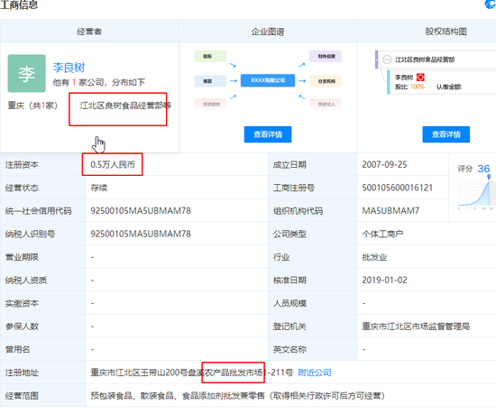
Task: Click the 注册资本 label cell
Action: (42, 164)
